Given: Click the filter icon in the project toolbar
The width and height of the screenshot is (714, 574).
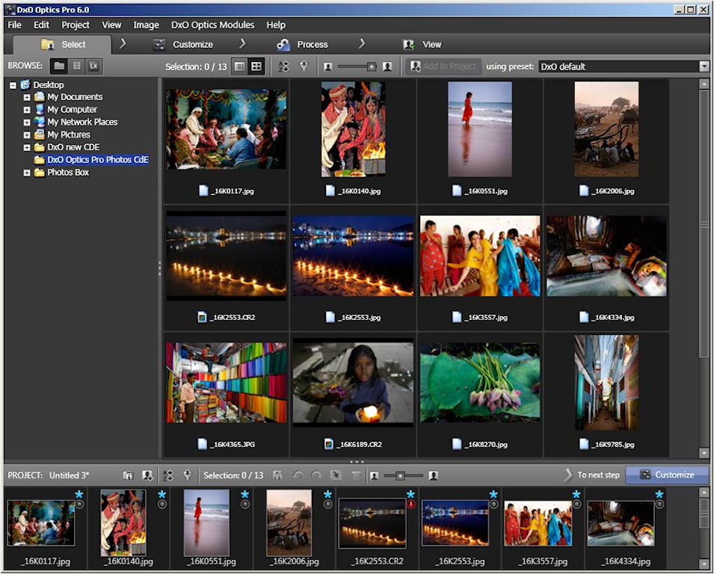Looking at the screenshot, I should tap(187, 475).
